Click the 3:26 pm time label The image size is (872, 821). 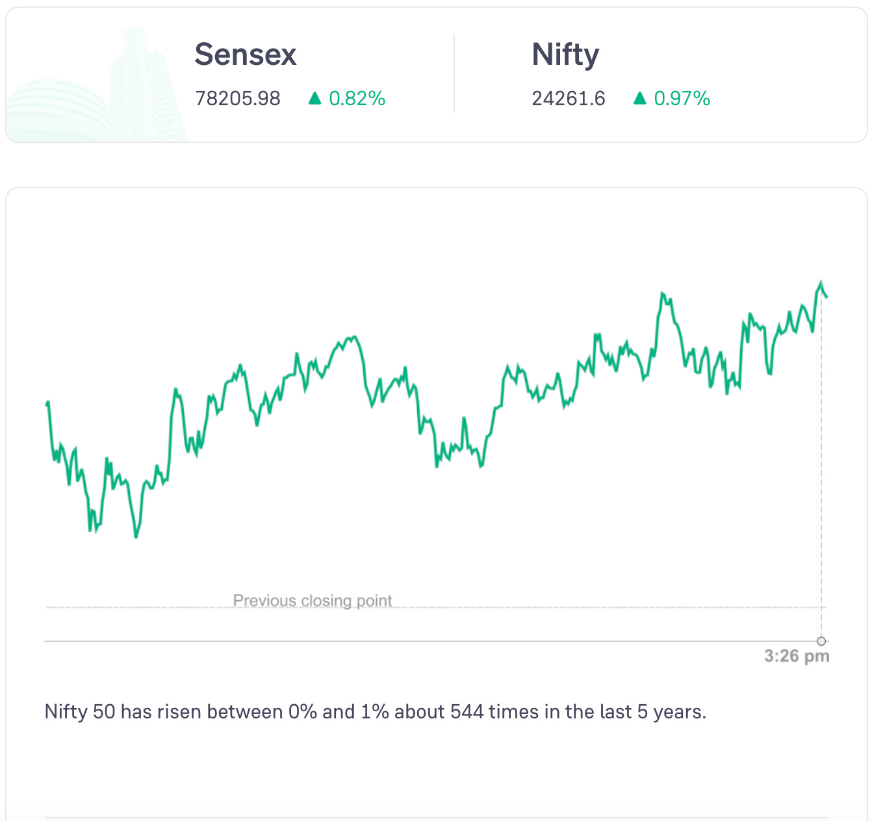[797, 656]
